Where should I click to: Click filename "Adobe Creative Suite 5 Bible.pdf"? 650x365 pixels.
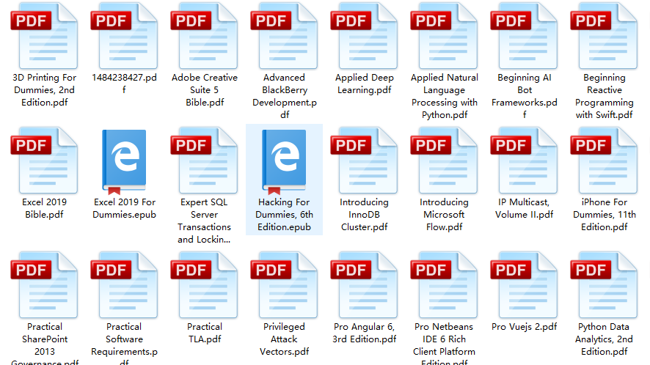[x=205, y=90]
